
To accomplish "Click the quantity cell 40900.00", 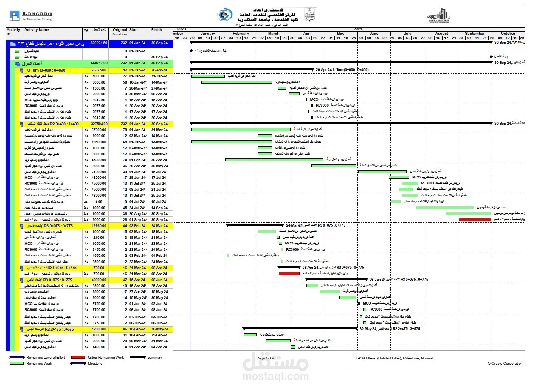I will [x=99, y=280].
